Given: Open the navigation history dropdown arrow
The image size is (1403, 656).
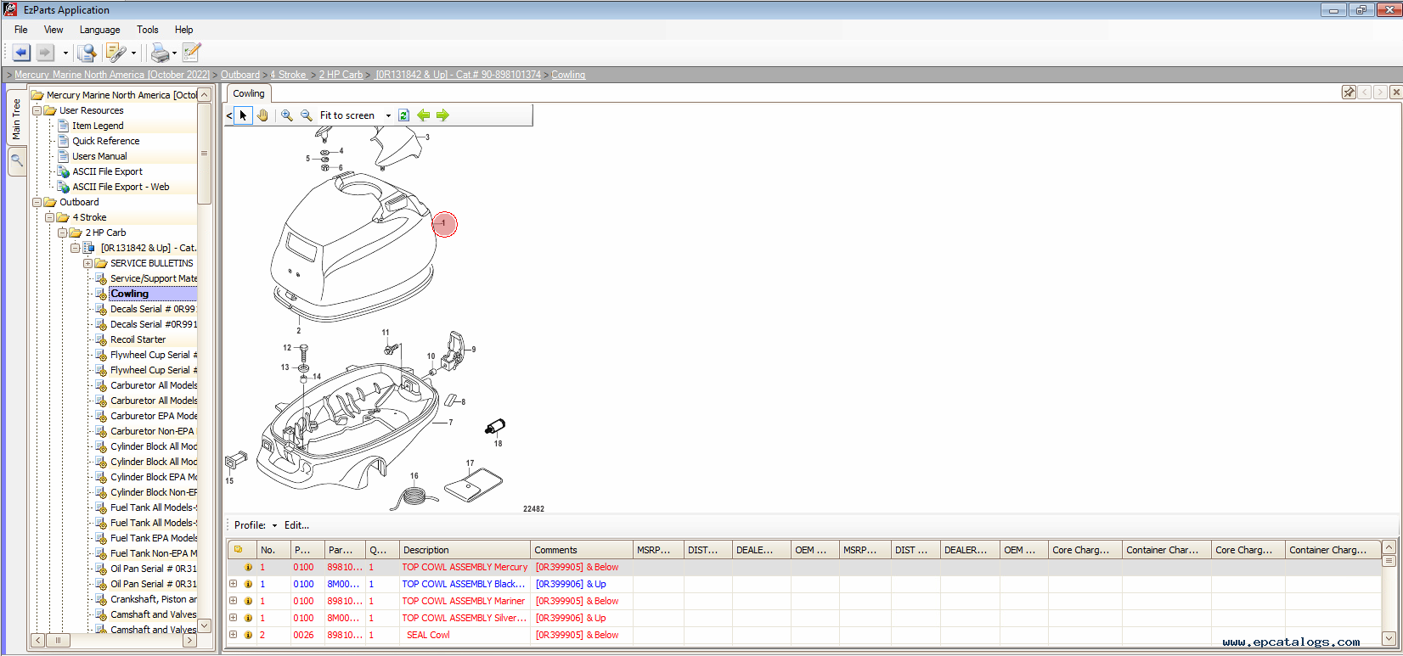Looking at the screenshot, I should click(x=65, y=53).
